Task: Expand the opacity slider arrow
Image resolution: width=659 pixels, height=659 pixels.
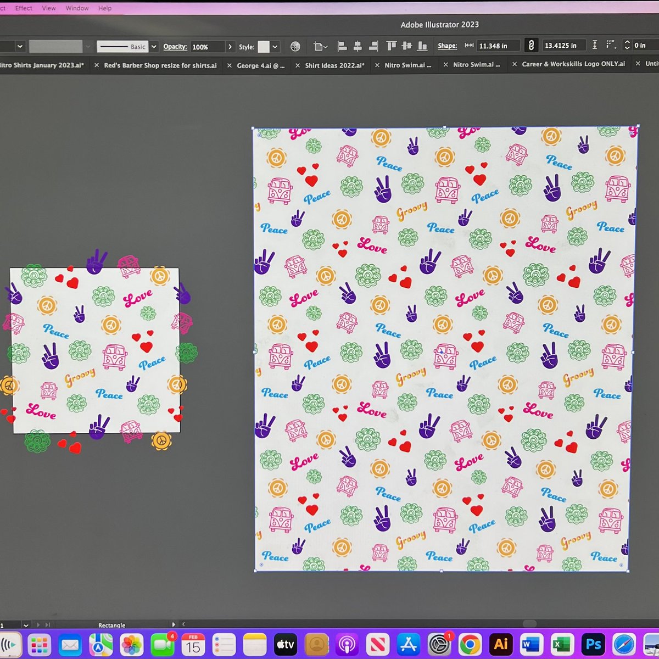Action: [231, 47]
